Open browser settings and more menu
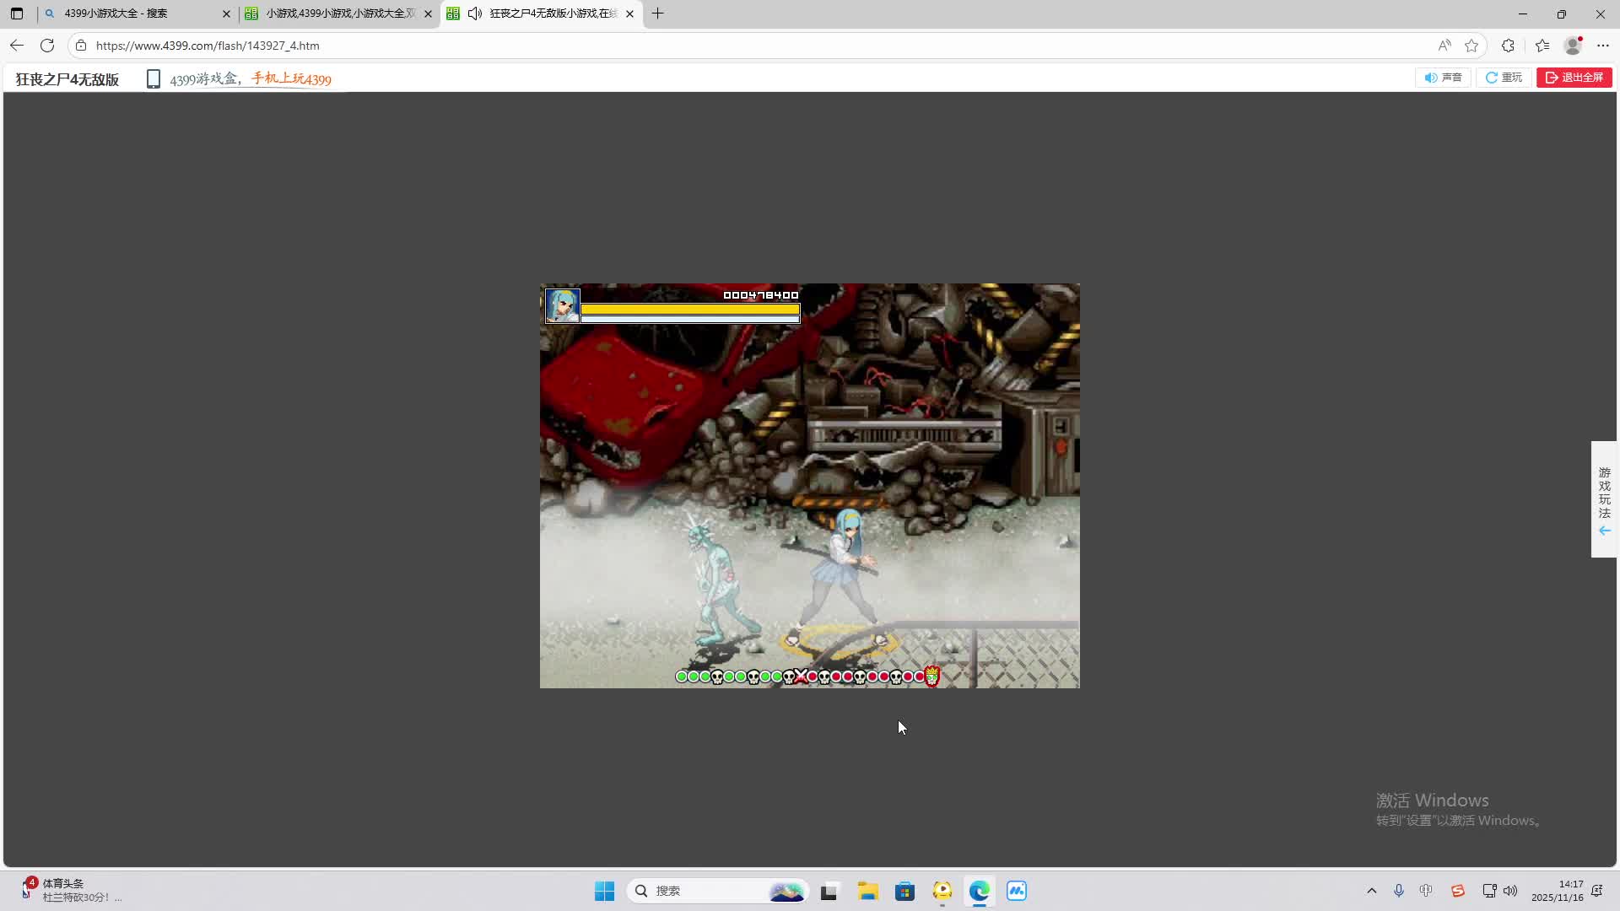The height and width of the screenshot is (911, 1620). coord(1603,46)
